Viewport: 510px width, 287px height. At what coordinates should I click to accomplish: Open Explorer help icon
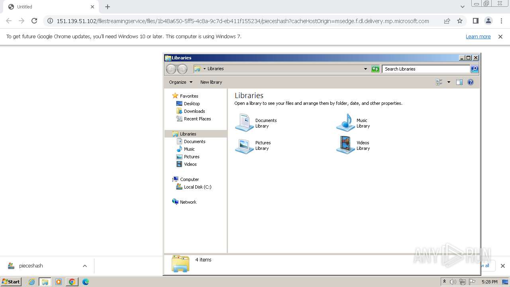click(471, 82)
